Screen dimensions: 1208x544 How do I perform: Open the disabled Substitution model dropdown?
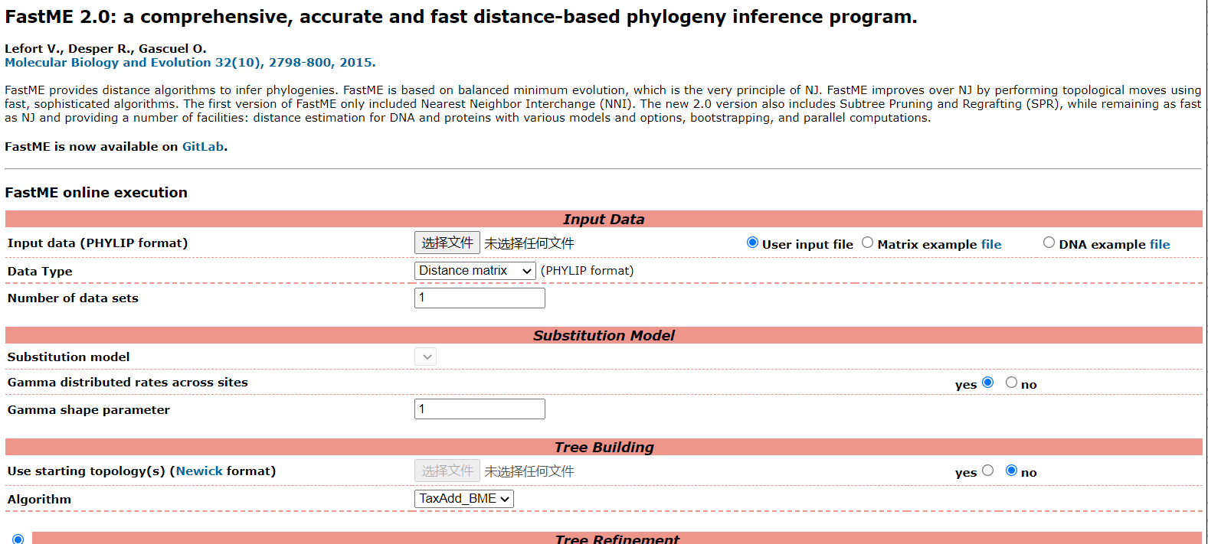426,357
